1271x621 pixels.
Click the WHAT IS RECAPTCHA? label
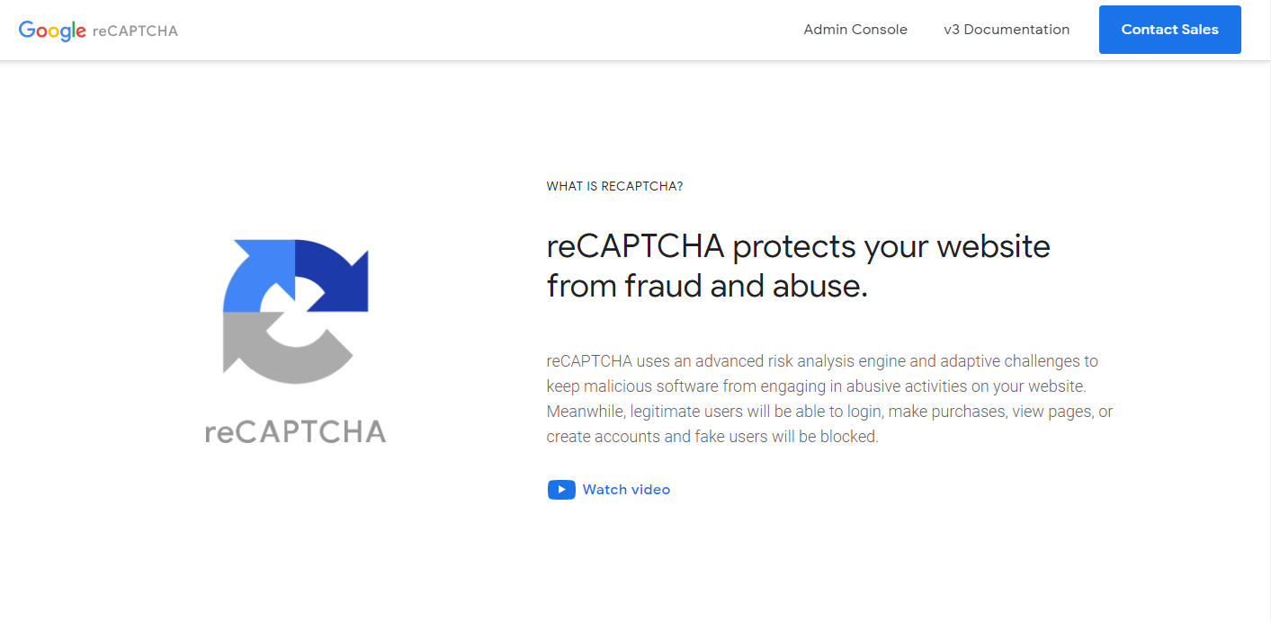coord(615,187)
